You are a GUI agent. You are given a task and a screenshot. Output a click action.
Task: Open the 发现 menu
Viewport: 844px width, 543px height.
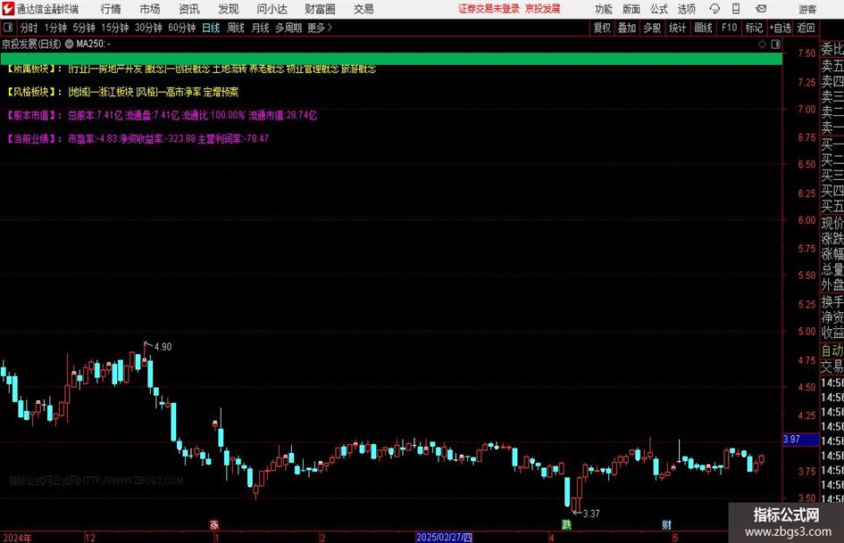229,9
